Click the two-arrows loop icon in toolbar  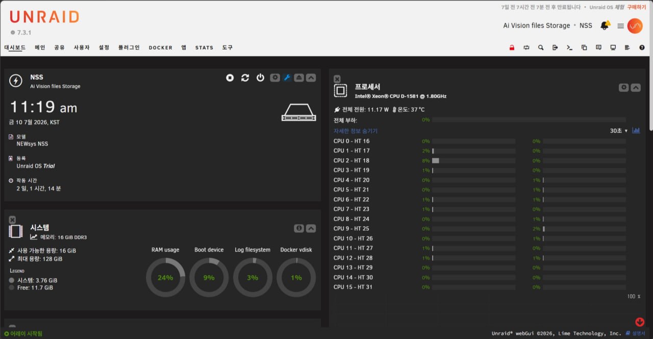[x=526, y=47]
